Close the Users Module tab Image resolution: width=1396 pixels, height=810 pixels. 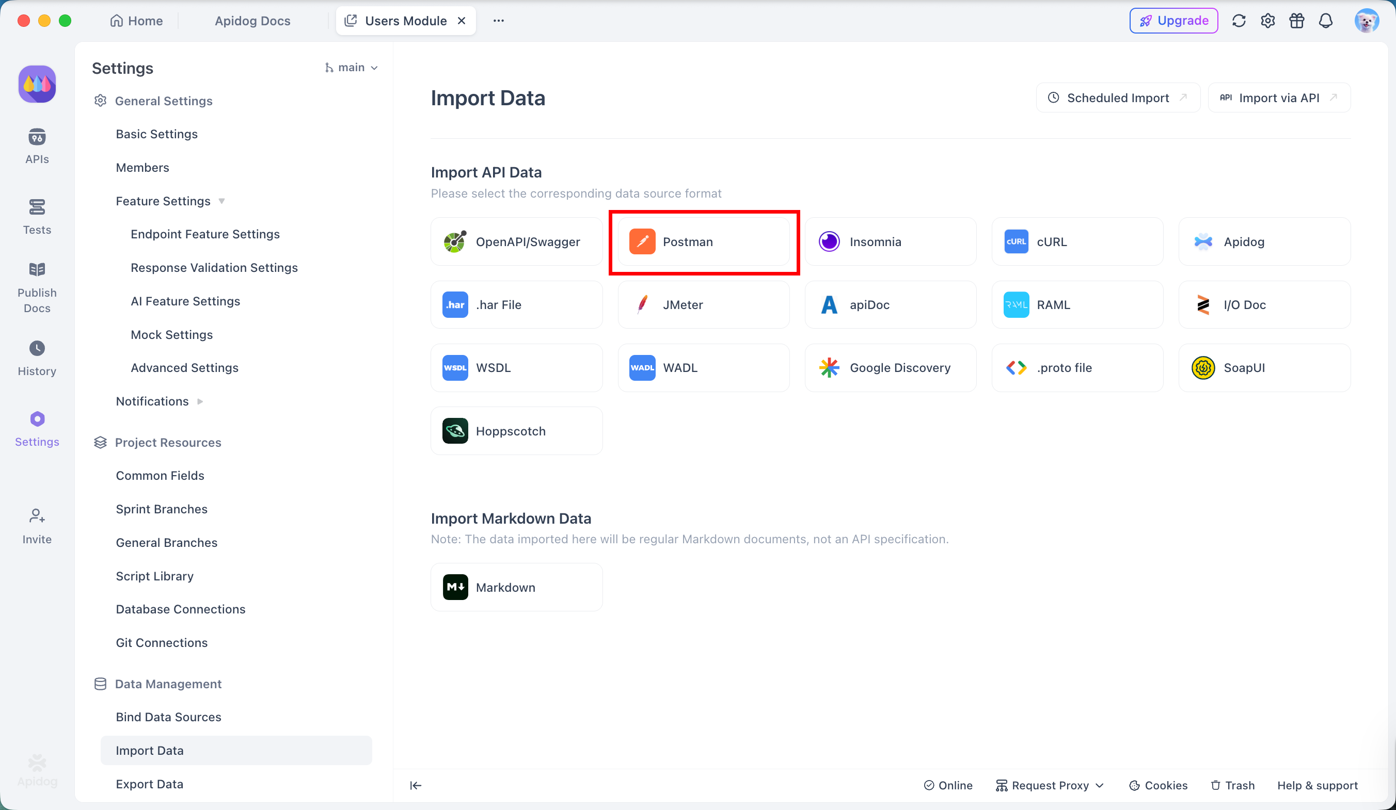pyautogui.click(x=462, y=21)
